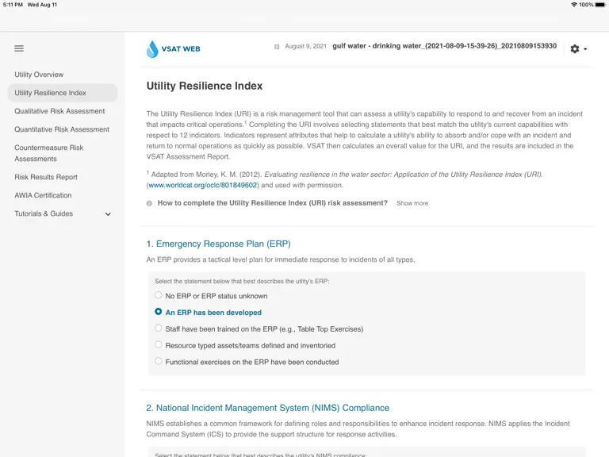Open Countermeasure Risk Assessments
609x457 pixels.
[49, 153]
